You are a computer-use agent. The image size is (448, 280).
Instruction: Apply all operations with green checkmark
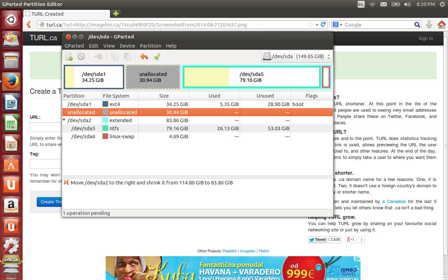point(157,56)
